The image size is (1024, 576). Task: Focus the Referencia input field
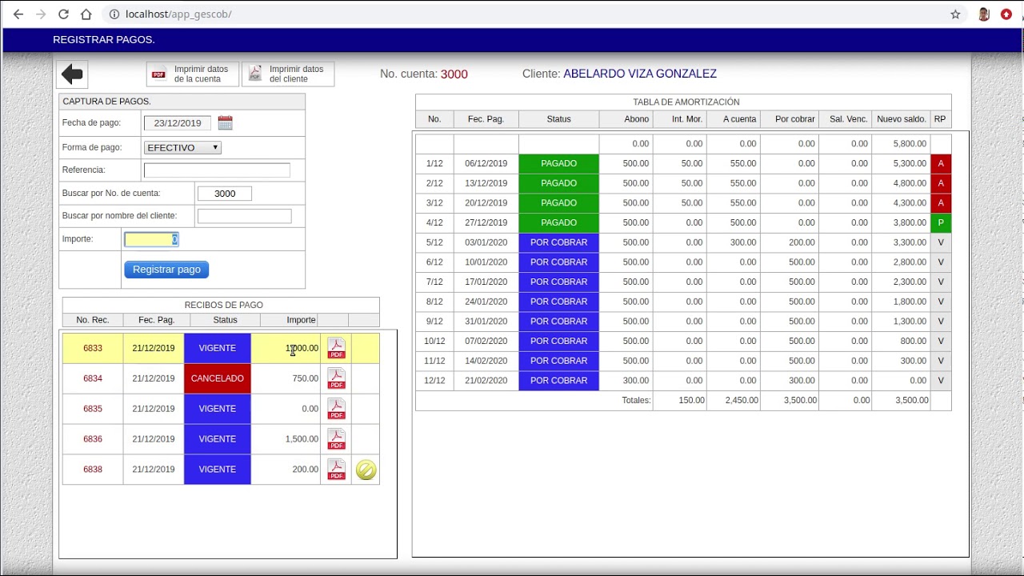click(217, 170)
